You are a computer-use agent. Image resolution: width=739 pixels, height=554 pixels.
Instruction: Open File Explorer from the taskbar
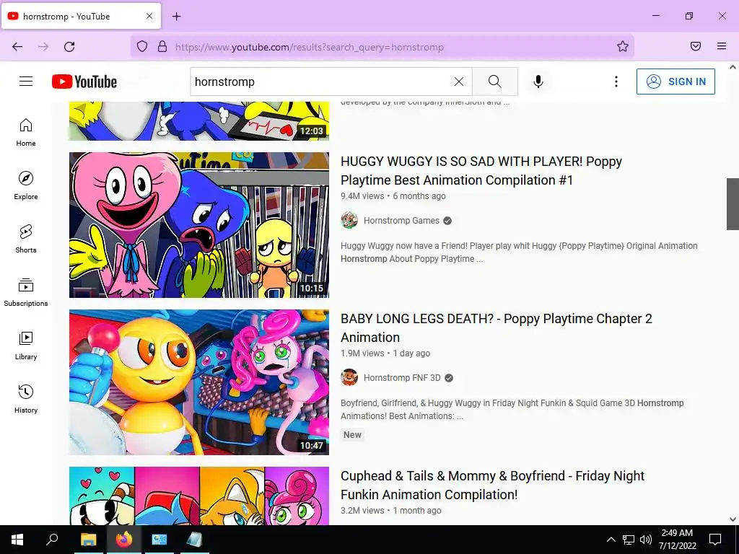88,540
